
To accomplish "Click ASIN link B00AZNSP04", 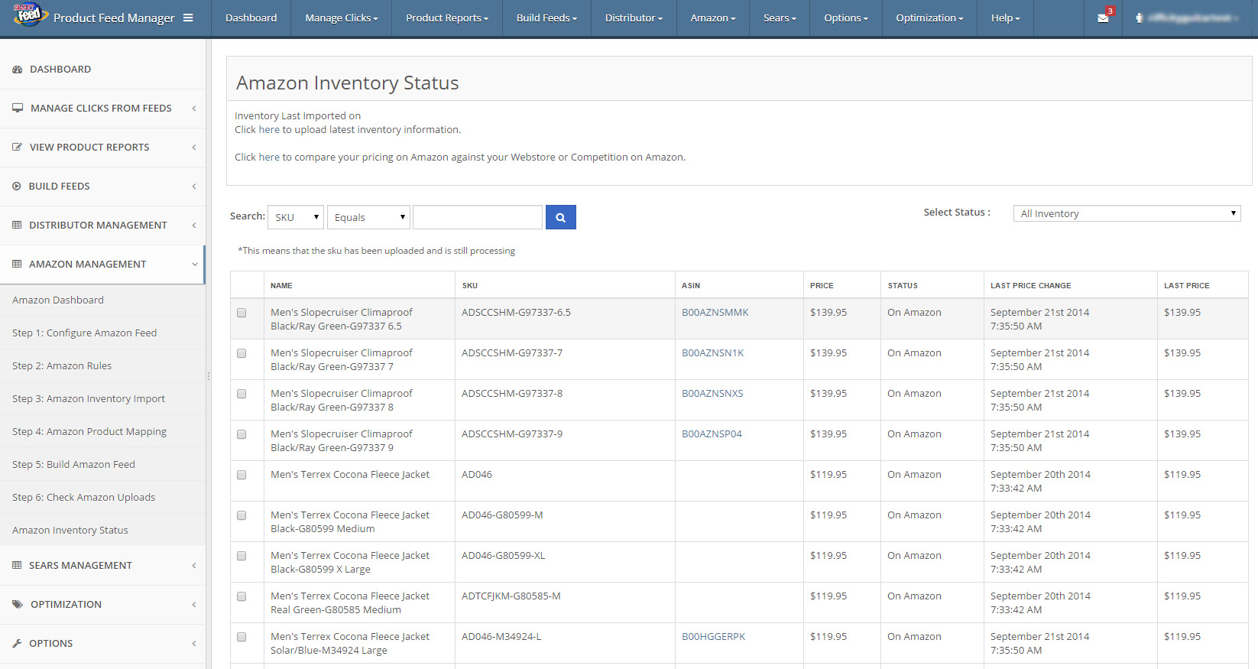I will pyautogui.click(x=712, y=434).
